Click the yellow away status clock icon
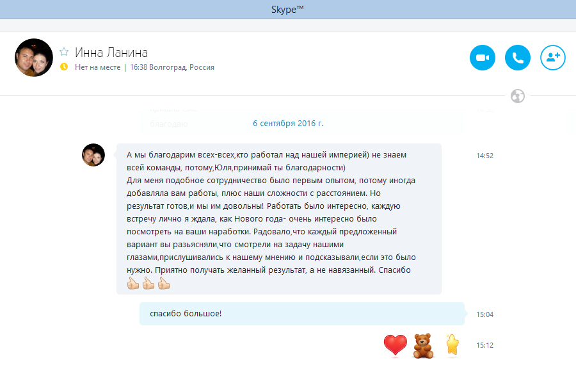The width and height of the screenshot is (576, 381). coord(64,67)
